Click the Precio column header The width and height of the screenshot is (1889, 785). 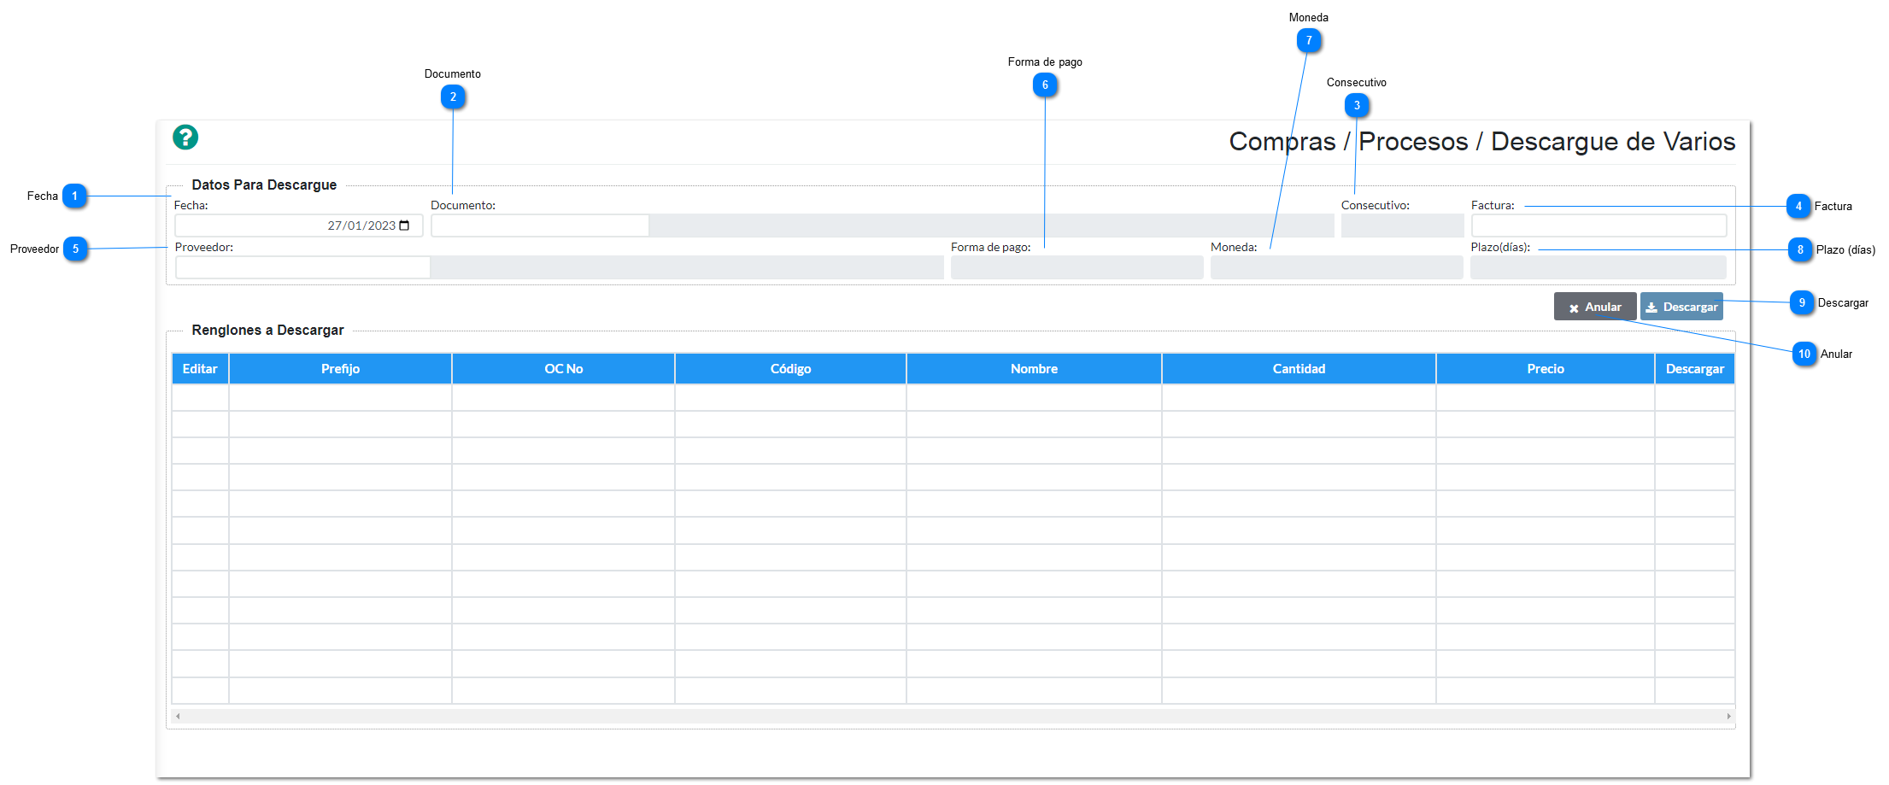pos(1546,369)
